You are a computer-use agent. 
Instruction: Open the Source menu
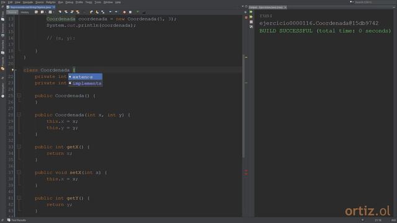(x=39, y=2)
